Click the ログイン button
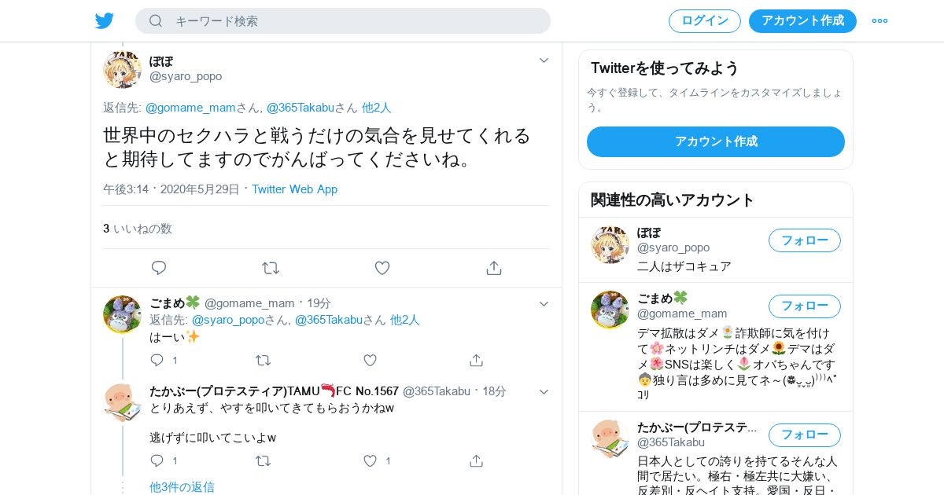The height and width of the screenshot is (495, 944). point(705,21)
